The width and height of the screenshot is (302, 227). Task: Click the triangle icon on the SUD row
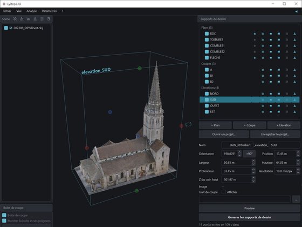[x=294, y=99]
